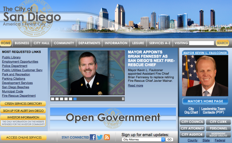Image resolution: width=232 pixels, height=143 pixels.
Task: Open the Facebook page icon
Action: click(93, 137)
